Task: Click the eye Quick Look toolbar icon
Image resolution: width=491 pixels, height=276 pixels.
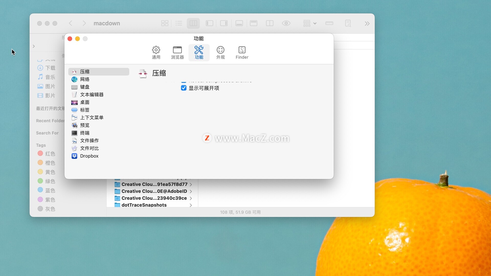Action: pos(286,23)
